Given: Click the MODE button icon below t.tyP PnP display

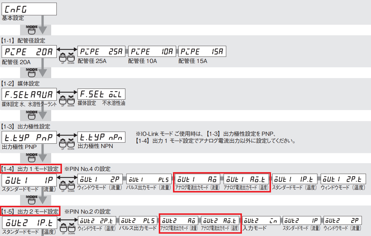Looking at the screenshot, I should [x=32, y=158].
